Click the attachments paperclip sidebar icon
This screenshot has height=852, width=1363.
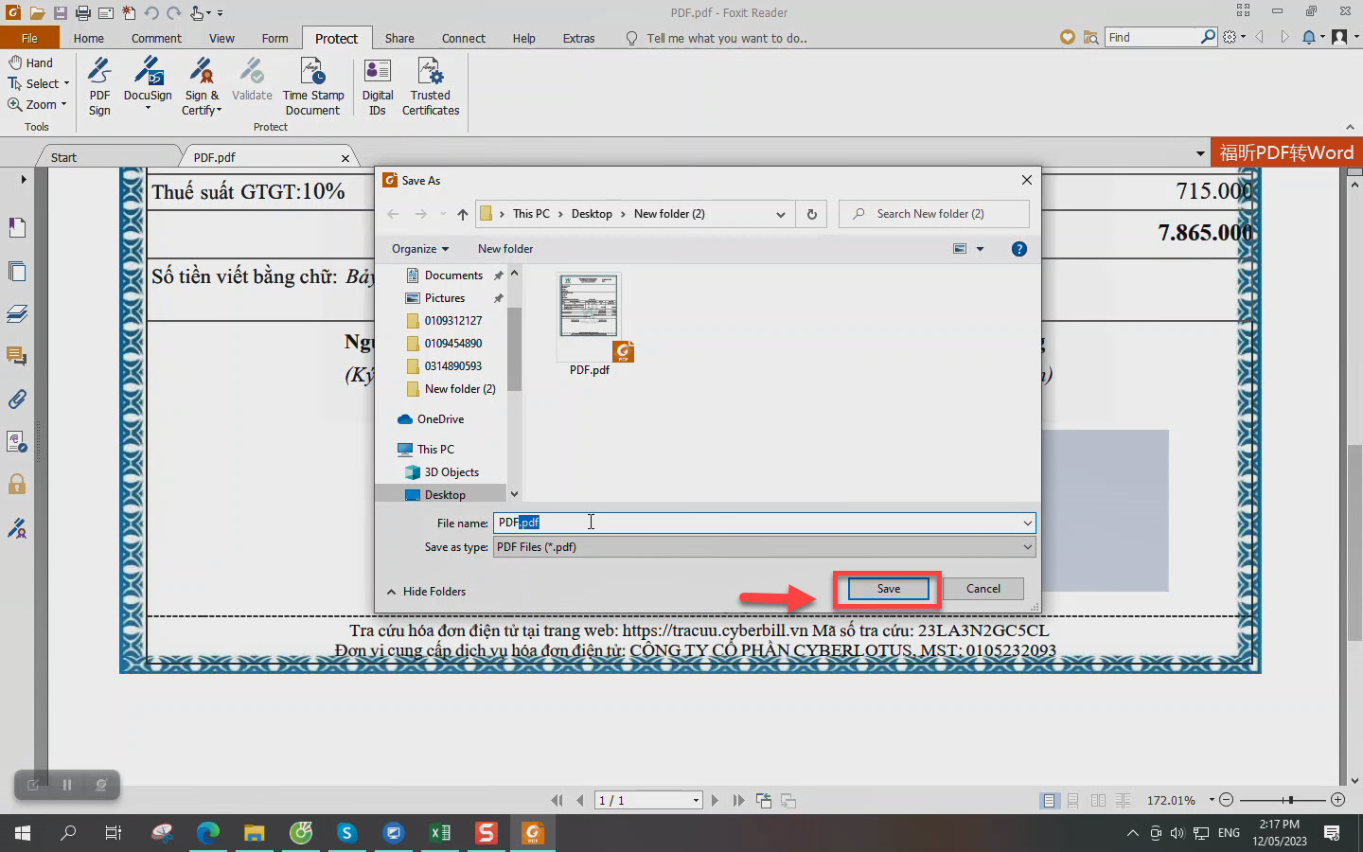[x=17, y=399]
